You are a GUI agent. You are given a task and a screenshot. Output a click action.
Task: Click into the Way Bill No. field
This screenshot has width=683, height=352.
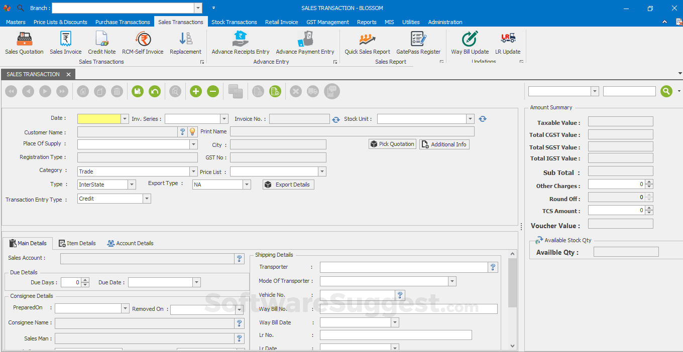click(x=408, y=309)
